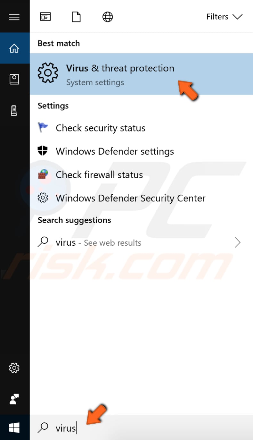Click the Windows Start button
Screen dimensions: 253x440
14,428
